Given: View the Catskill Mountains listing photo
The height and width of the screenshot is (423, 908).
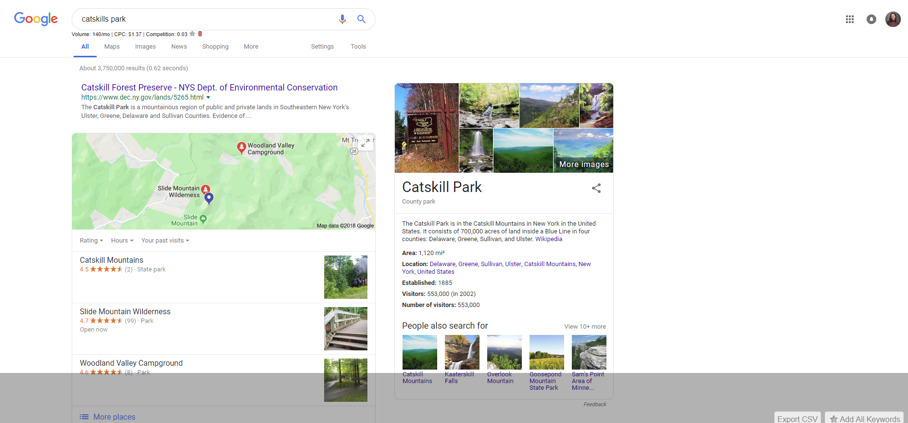Looking at the screenshot, I should [346, 277].
